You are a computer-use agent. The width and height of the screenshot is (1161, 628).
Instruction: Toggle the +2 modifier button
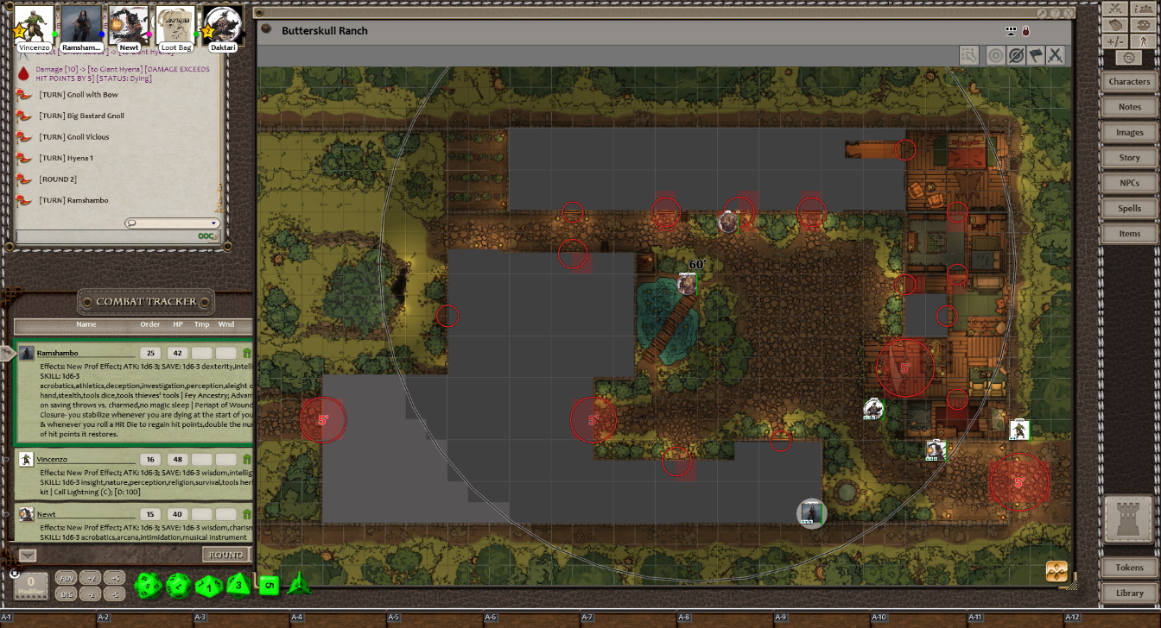tap(92, 578)
